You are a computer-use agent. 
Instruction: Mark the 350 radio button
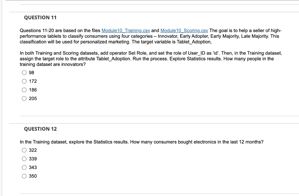[24, 176]
